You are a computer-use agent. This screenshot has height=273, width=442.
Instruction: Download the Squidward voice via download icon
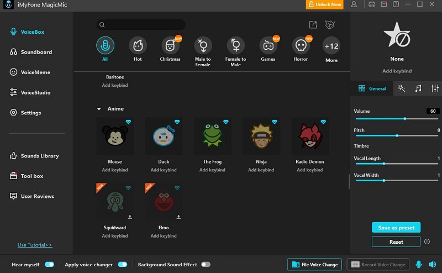[x=130, y=217]
